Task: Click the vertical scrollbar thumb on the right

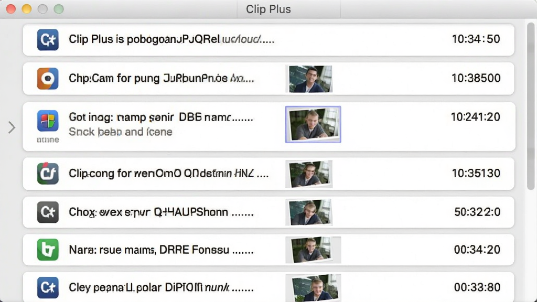Action: [x=531, y=106]
